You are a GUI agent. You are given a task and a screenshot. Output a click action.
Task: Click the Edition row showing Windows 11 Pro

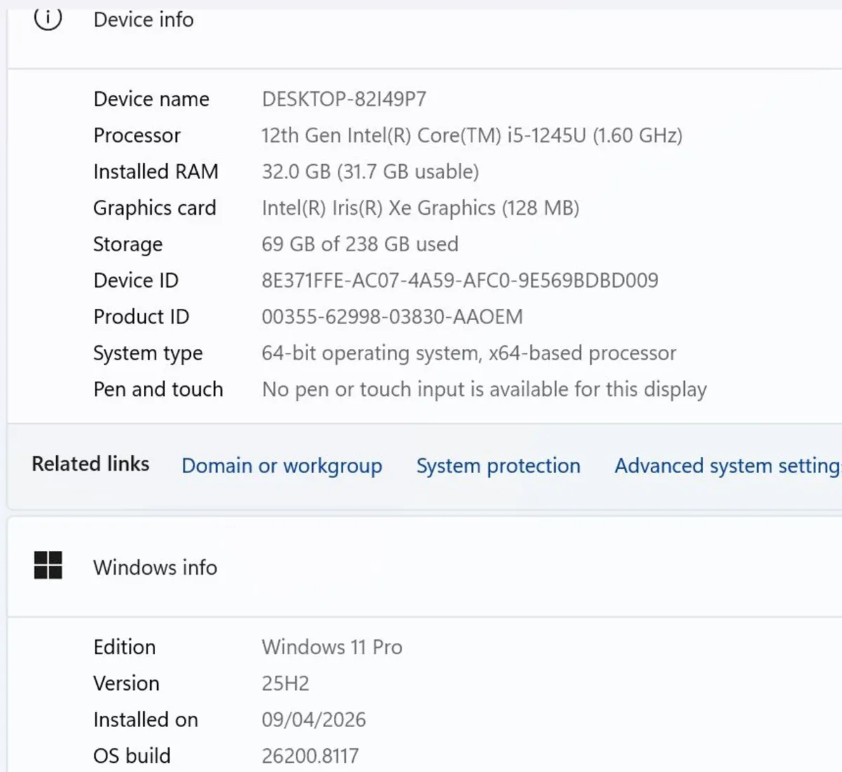click(x=331, y=646)
